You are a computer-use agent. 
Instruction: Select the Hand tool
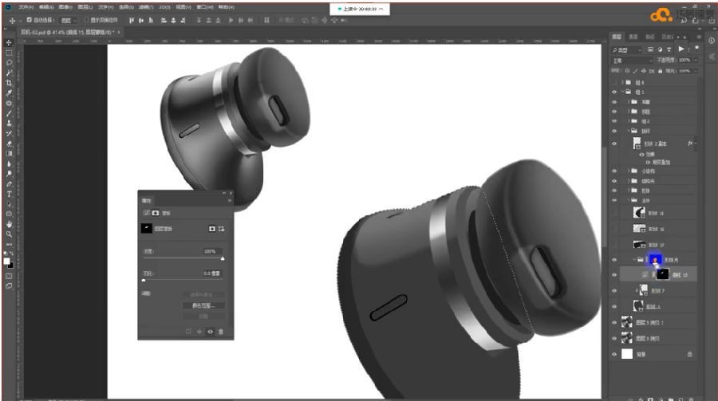point(9,224)
